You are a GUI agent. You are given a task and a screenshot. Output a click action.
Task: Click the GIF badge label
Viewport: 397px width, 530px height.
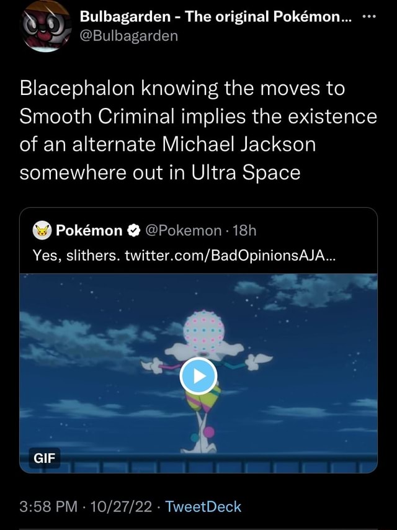click(x=44, y=458)
